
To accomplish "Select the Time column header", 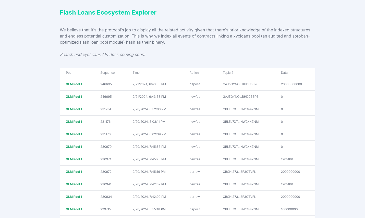I will click(136, 73).
